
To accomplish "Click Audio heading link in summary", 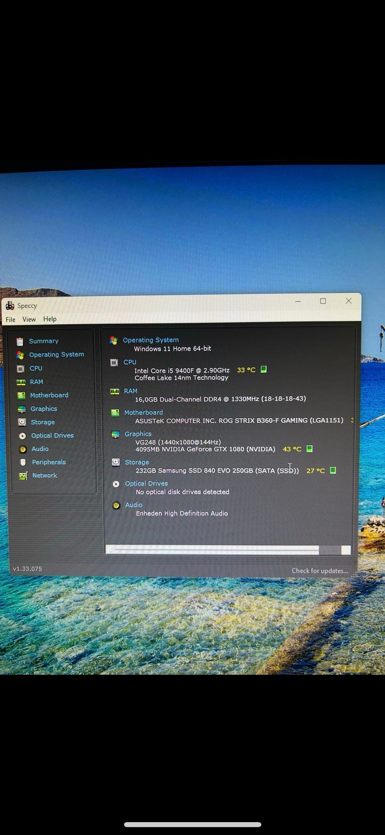I will (134, 505).
